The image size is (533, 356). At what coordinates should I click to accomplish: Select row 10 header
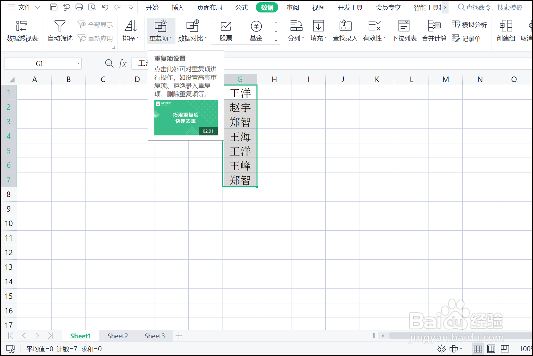pos(9,223)
